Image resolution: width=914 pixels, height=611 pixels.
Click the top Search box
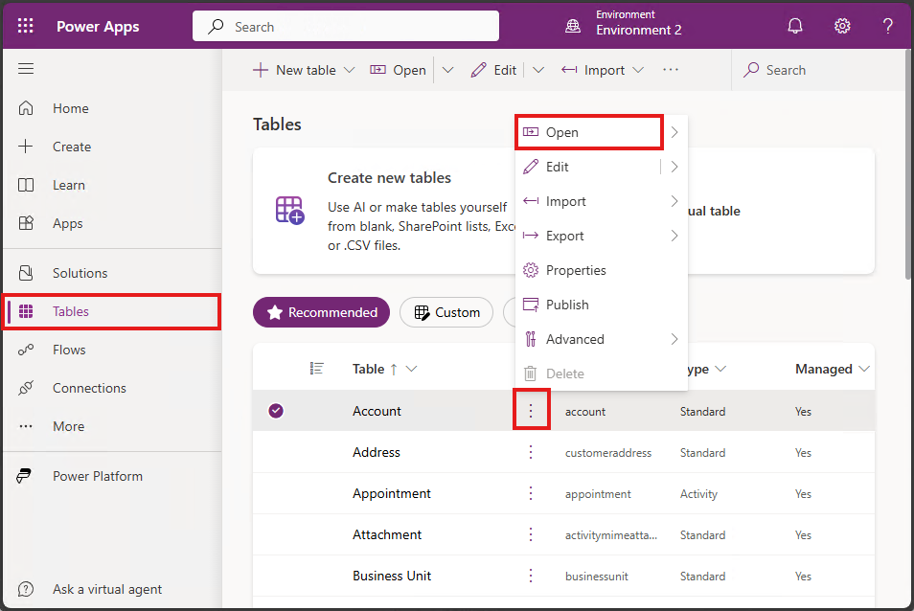(x=346, y=26)
